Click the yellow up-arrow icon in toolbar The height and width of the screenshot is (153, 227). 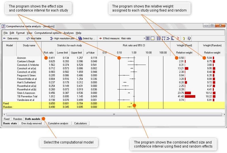point(184,38)
